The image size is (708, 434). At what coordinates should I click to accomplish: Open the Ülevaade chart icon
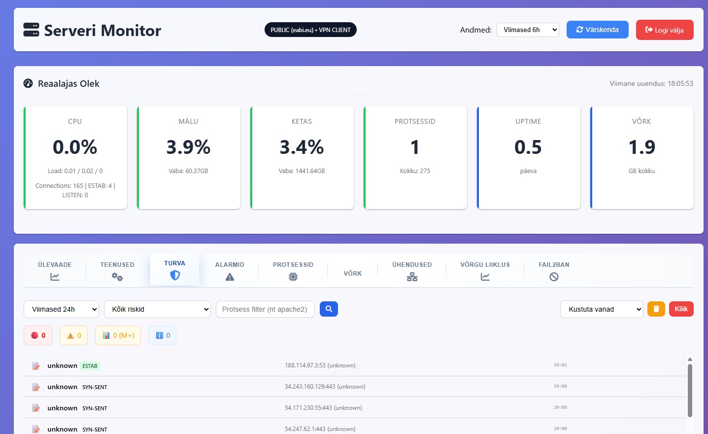pyautogui.click(x=54, y=277)
